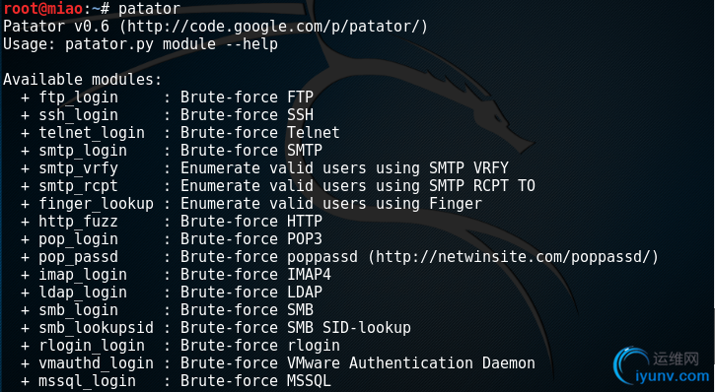
Task: Click the finger_lookup module name
Action: point(97,204)
